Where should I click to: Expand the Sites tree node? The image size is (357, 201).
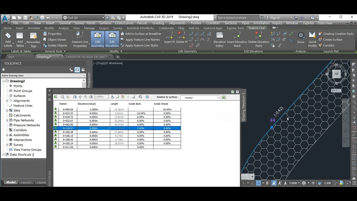pos(7,111)
